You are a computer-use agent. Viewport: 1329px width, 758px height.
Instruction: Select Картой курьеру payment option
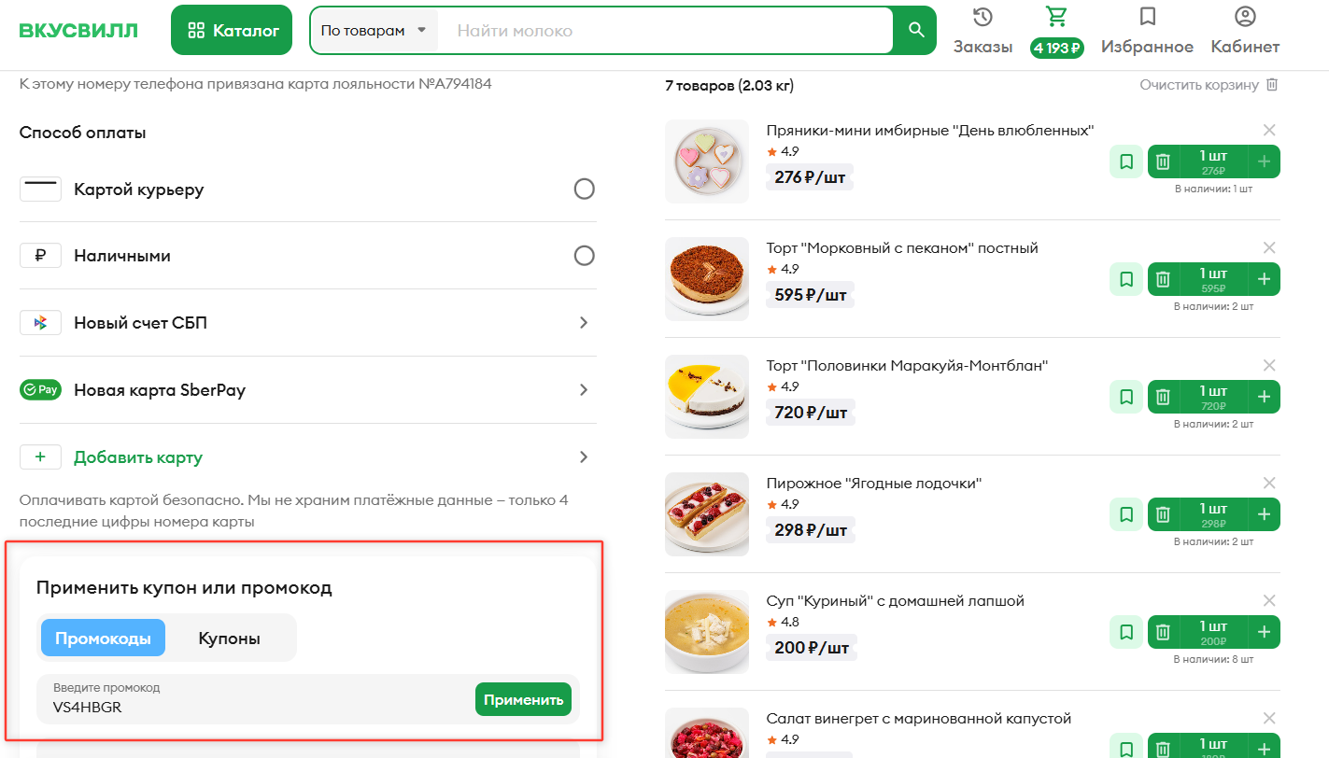584,189
